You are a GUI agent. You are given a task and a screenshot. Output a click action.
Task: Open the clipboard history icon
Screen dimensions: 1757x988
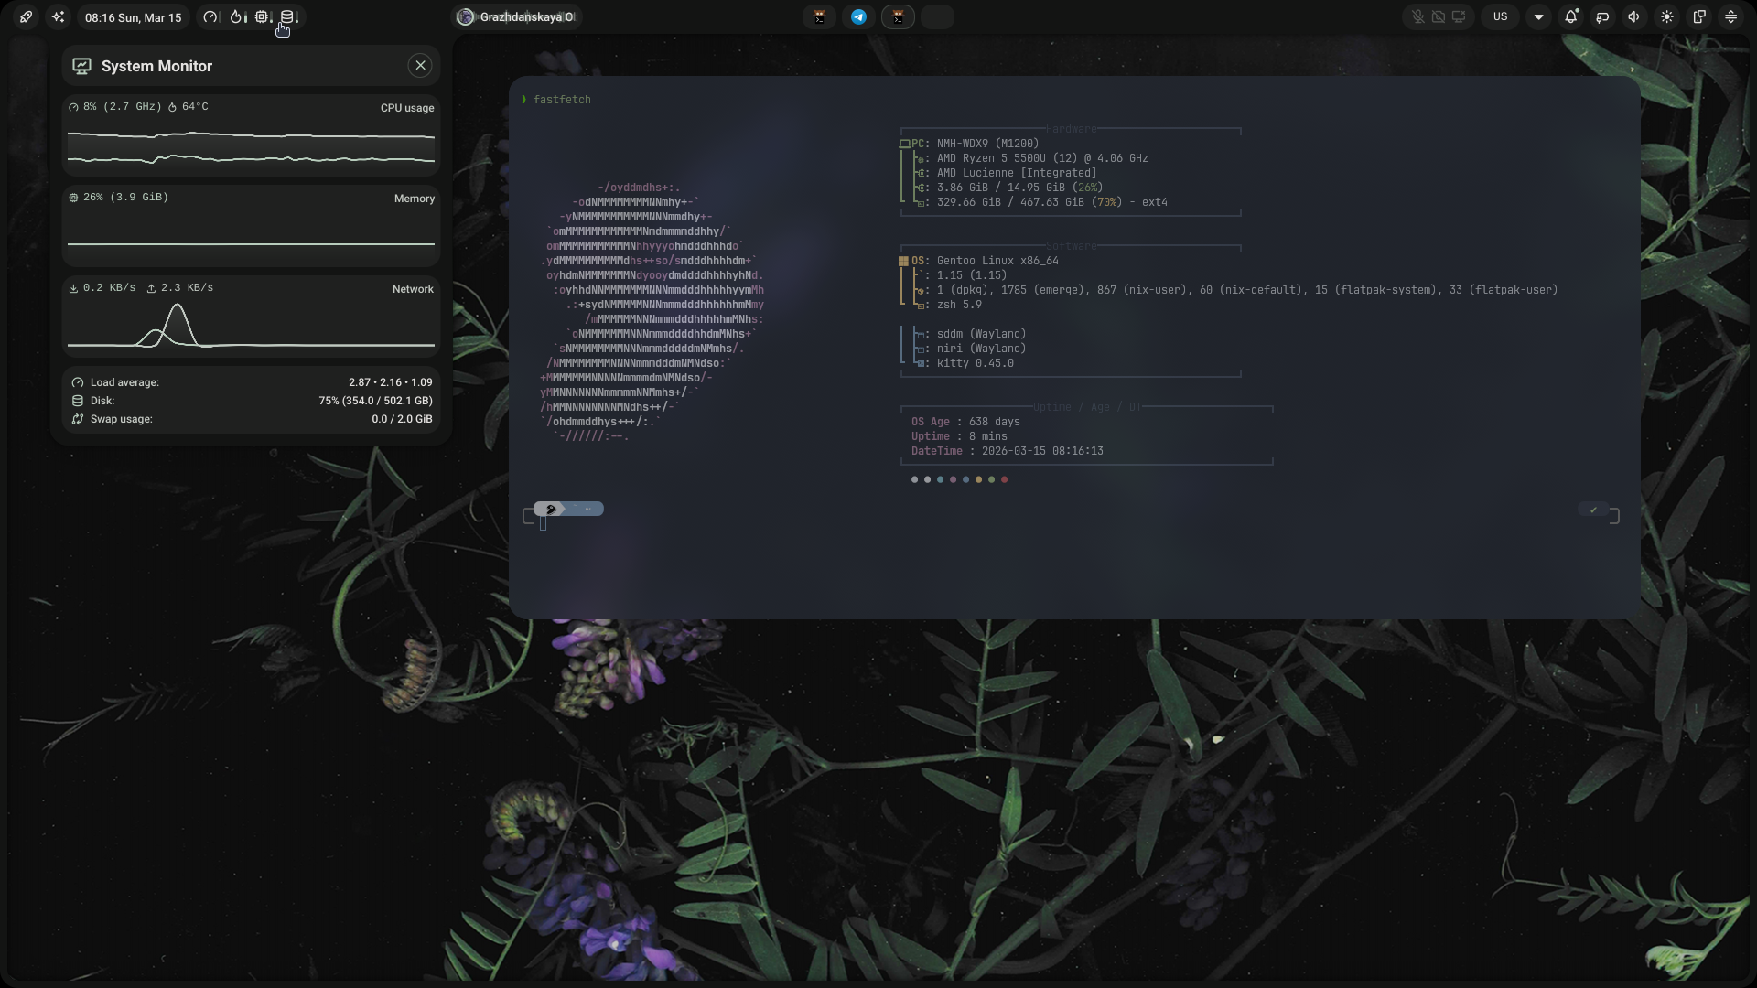point(1699,17)
